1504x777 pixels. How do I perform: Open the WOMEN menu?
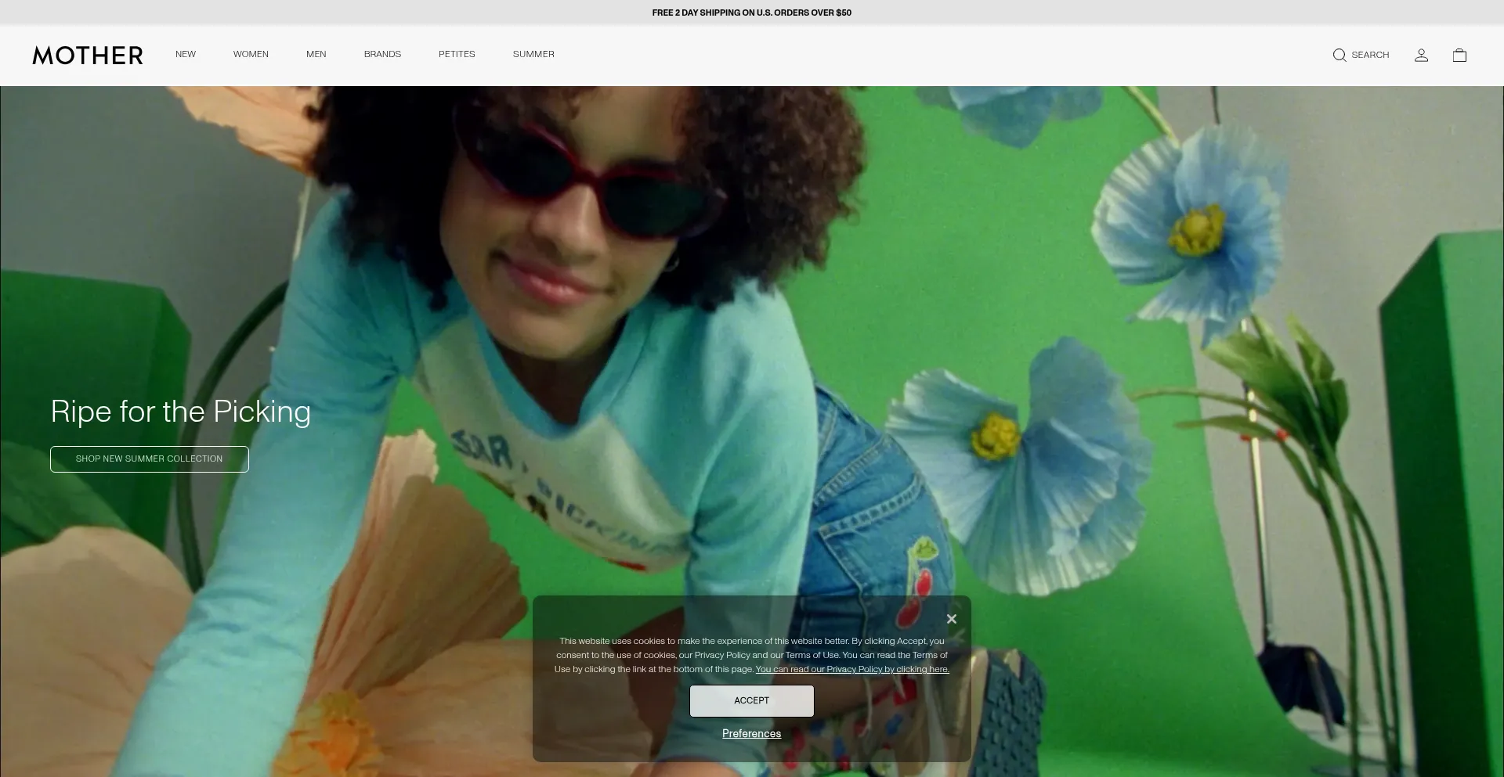(251, 54)
